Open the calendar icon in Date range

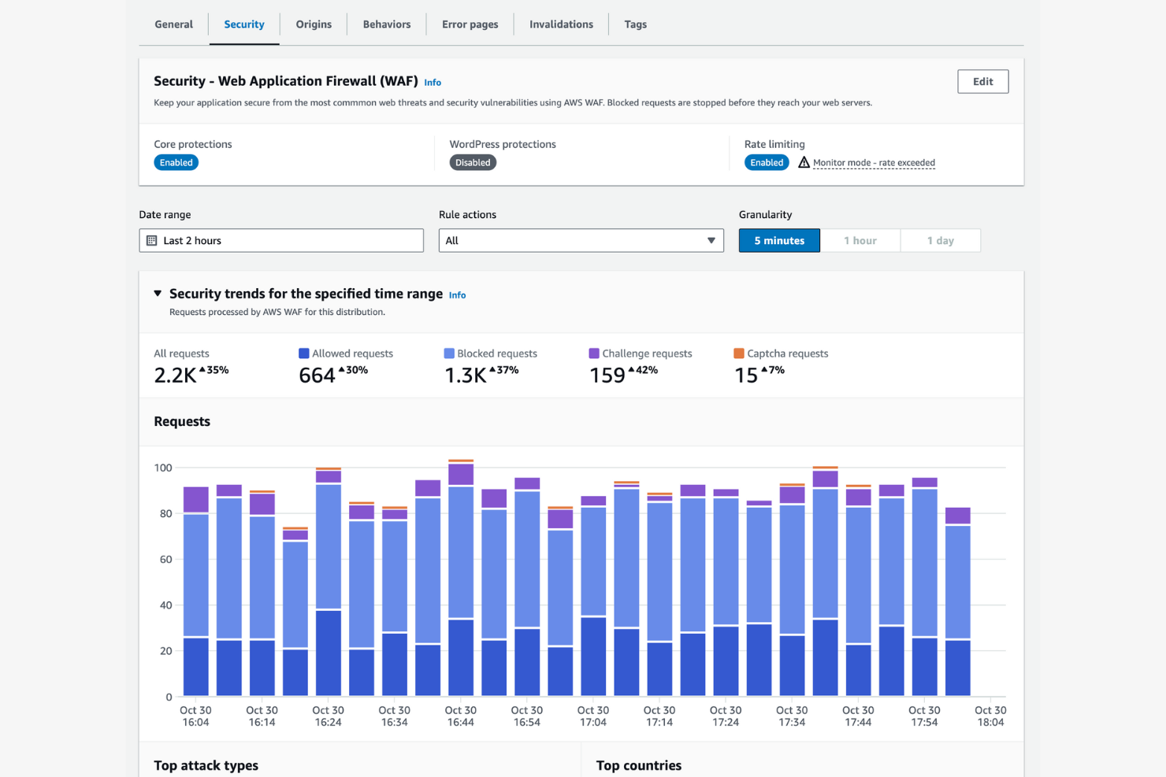point(151,240)
